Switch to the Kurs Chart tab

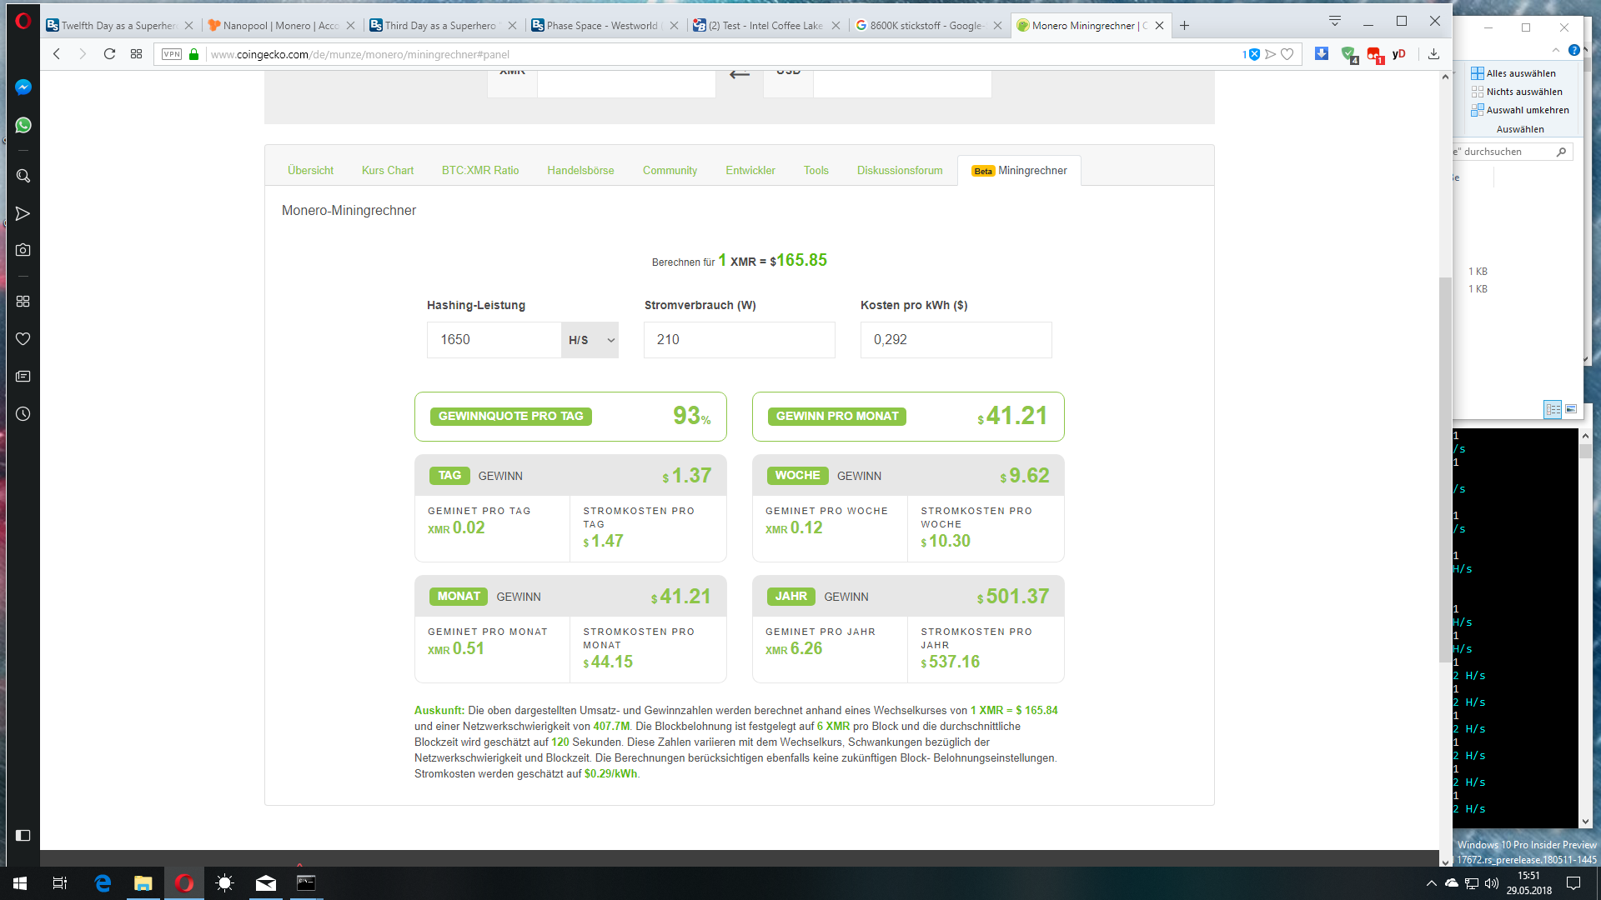[388, 170]
